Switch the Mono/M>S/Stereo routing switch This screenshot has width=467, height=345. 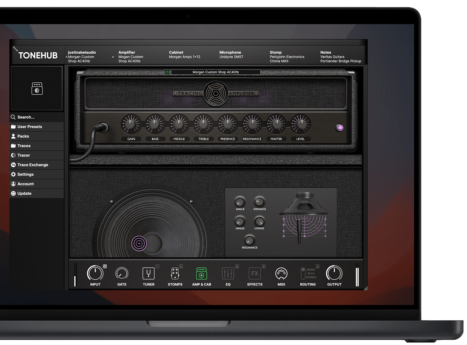coord(303,274)
